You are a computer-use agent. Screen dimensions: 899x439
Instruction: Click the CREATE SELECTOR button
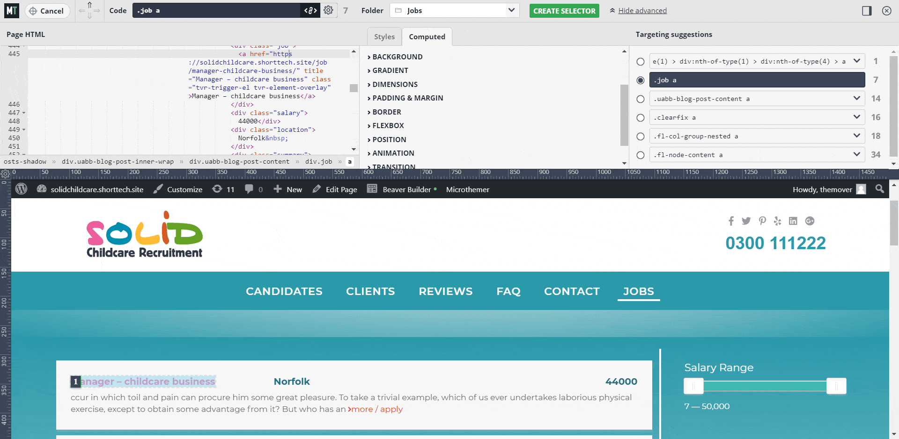[x=564, y=10]
